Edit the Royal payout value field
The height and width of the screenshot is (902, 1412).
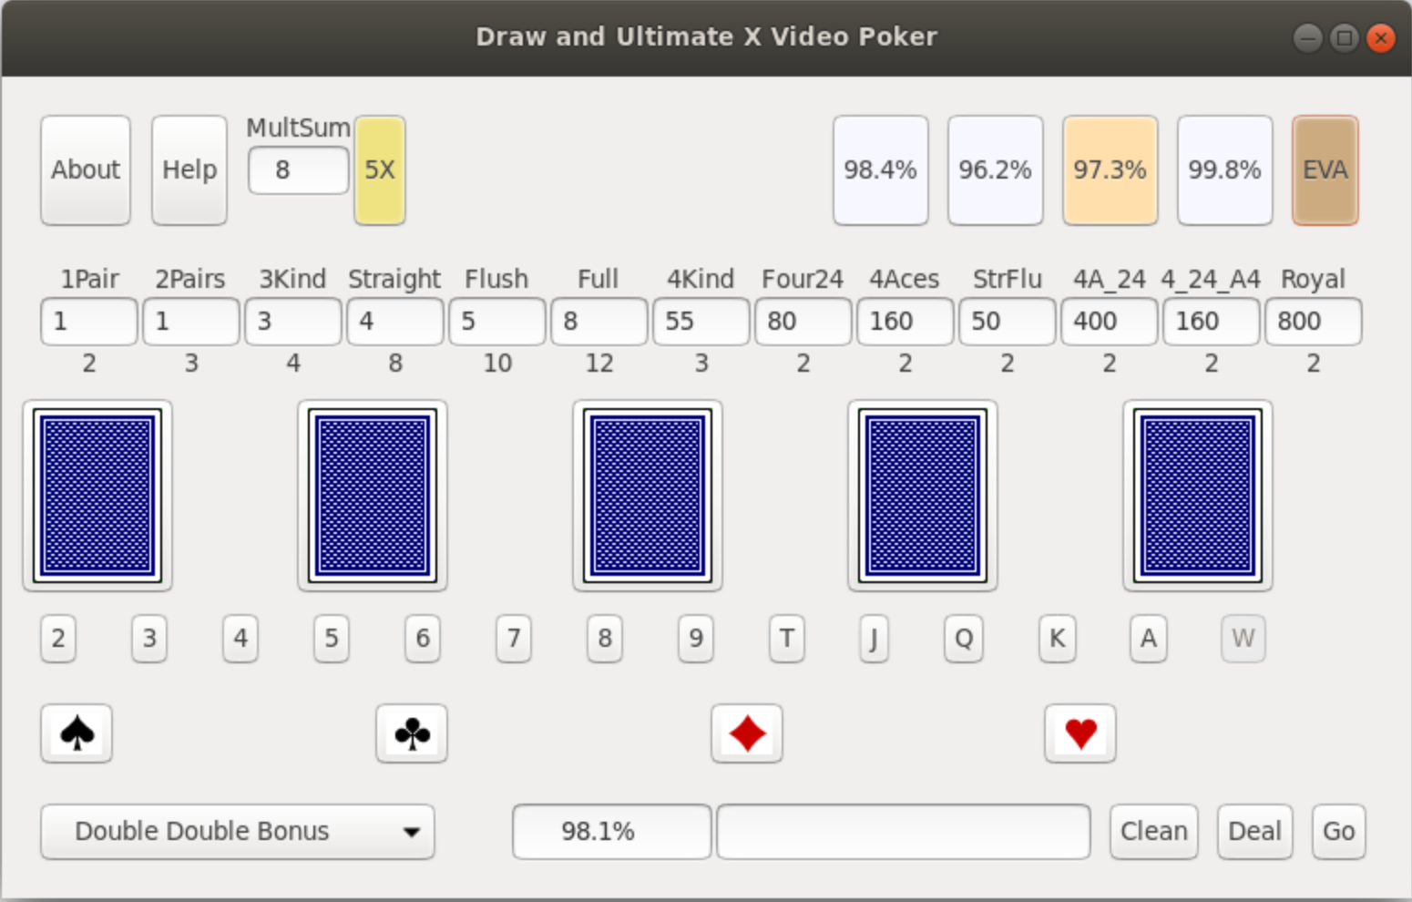1313,322
